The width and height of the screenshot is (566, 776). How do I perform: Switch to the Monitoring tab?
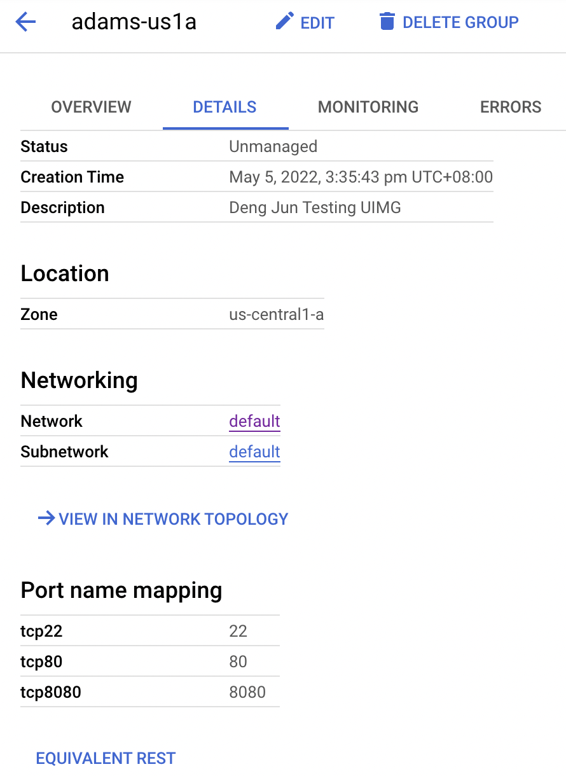368,107
